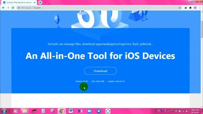This screenshot has height=114, width=203.
Task: Click the forward navigation arrow
Action: click(x=8, y=8)
